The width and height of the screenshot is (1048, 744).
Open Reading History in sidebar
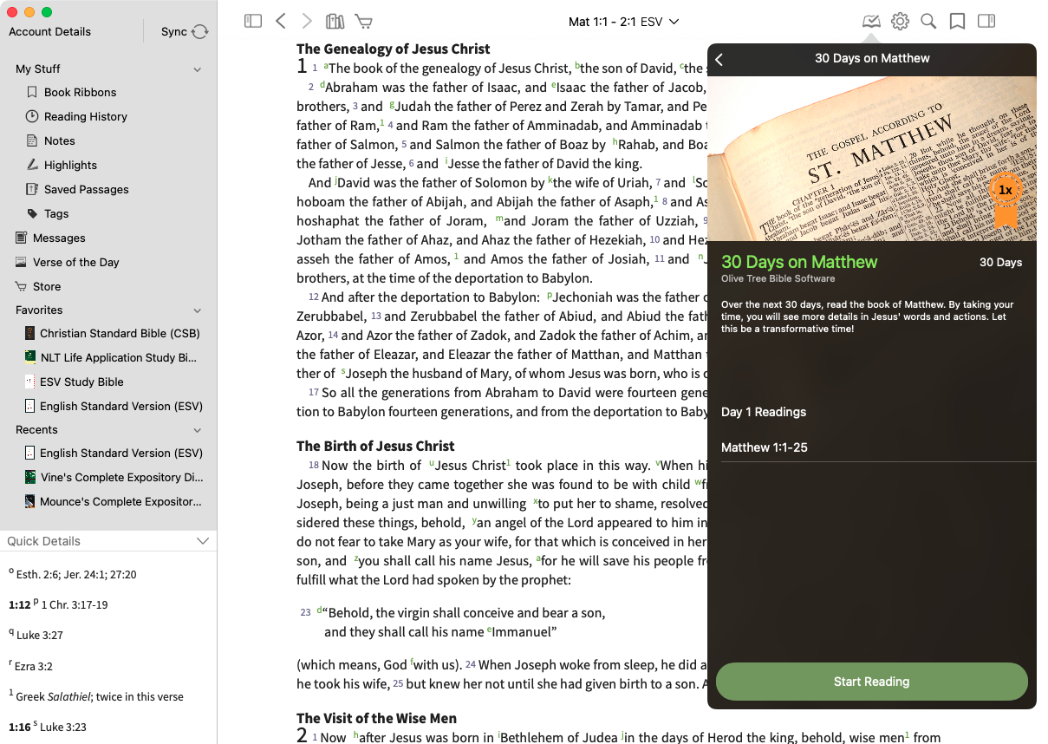click(85, 116)
